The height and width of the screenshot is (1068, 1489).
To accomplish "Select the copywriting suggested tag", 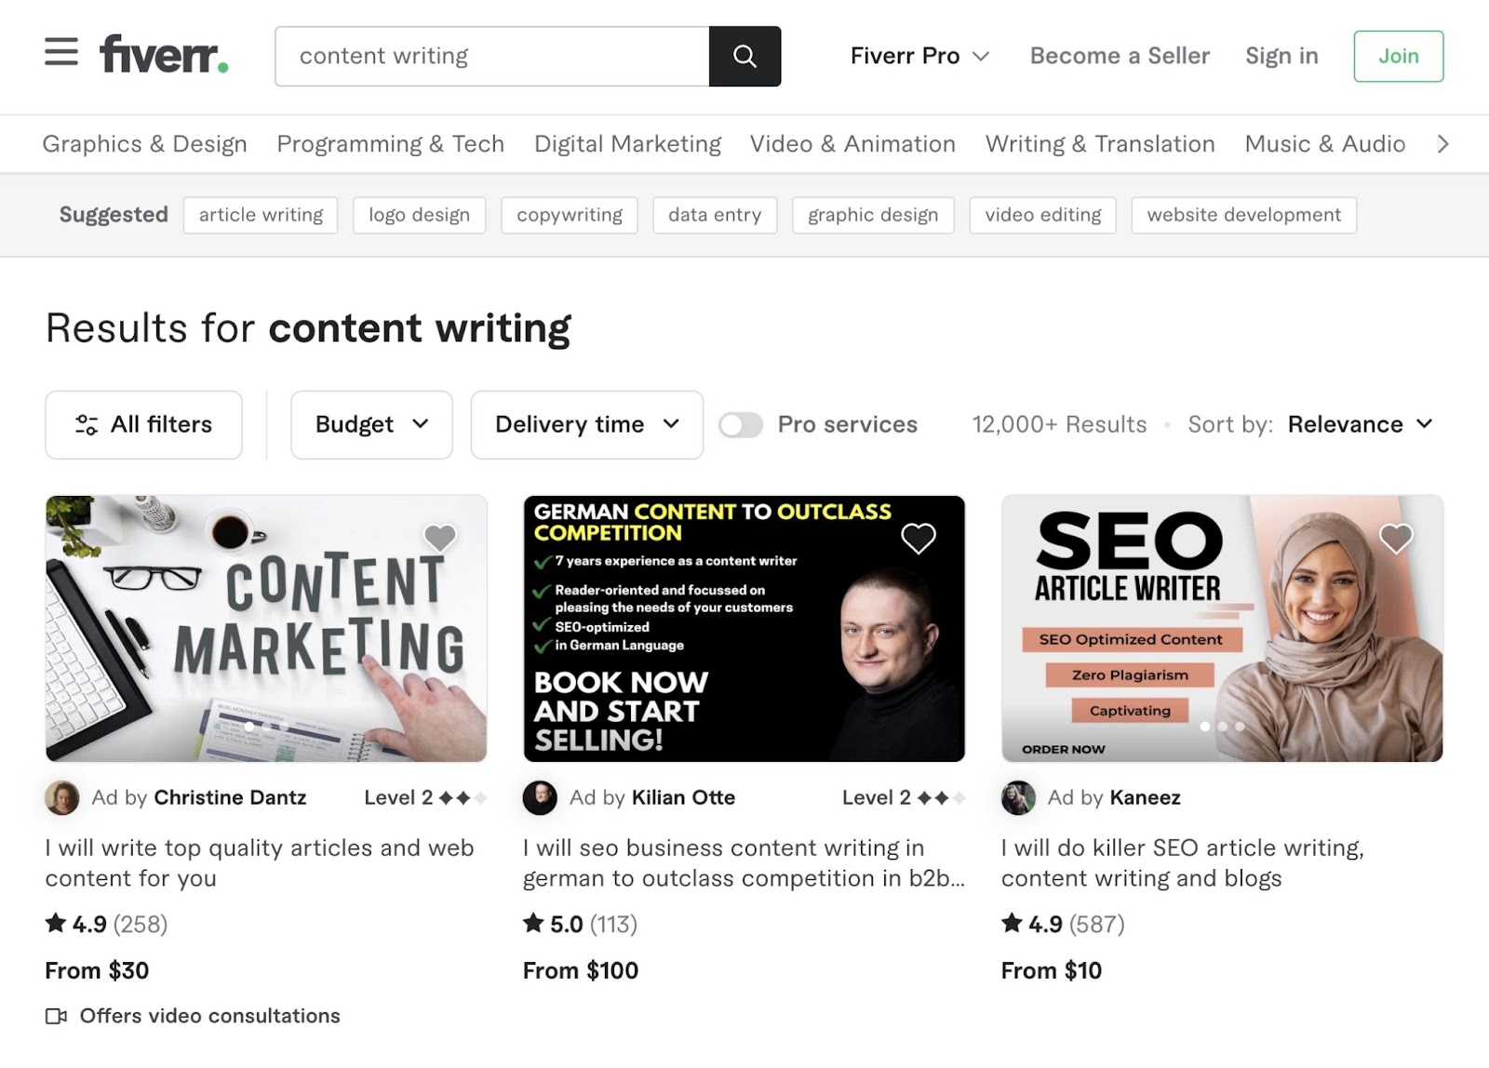I will click(569, 215).
